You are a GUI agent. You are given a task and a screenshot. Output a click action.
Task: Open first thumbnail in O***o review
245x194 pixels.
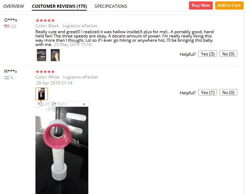[41, 55]
